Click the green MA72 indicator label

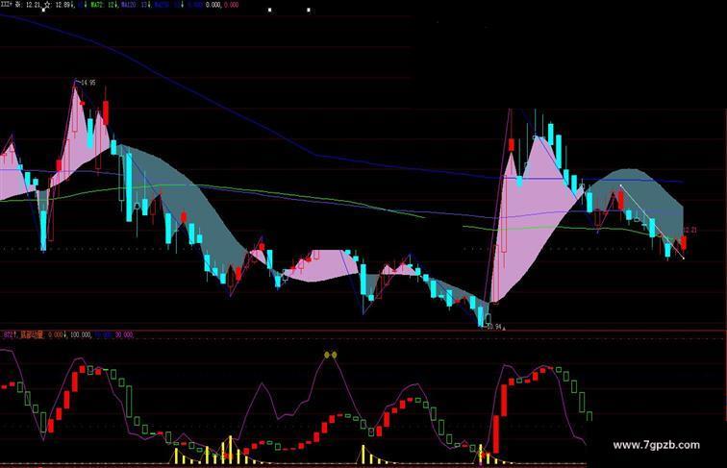coord(97,5)
